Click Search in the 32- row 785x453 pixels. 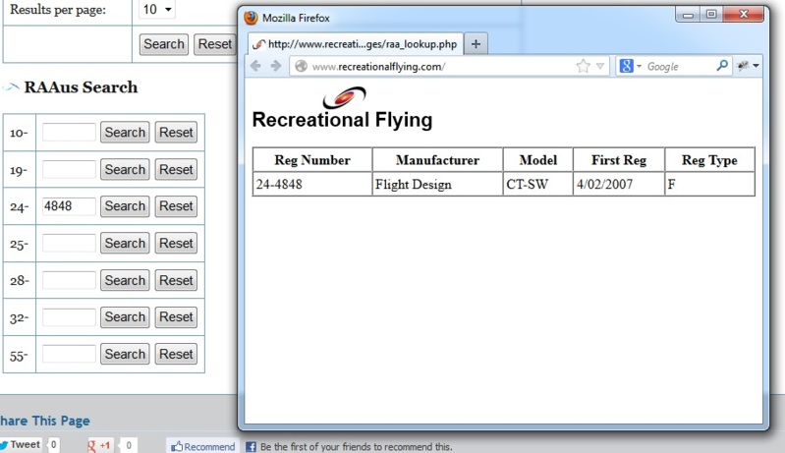pyautogui.click(x=125, y=316)
